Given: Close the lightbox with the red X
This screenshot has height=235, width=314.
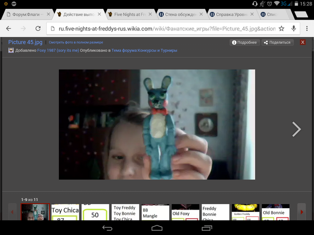Looking at the screenshot, I should (x=303, y=43).
